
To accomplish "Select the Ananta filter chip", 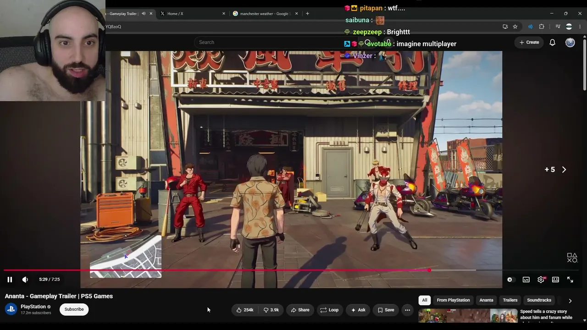I will [x=486, y=300].
